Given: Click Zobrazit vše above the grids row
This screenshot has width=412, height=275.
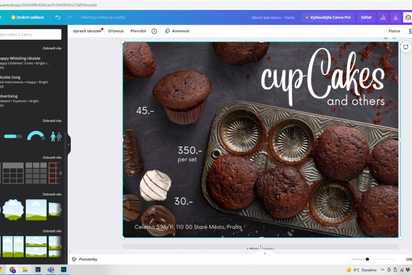Looking at the screenshot, I should tap(51, 231).
